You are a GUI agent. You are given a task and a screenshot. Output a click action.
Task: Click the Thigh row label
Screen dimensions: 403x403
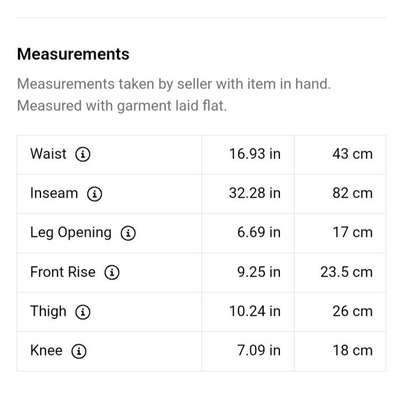point(48,311)
